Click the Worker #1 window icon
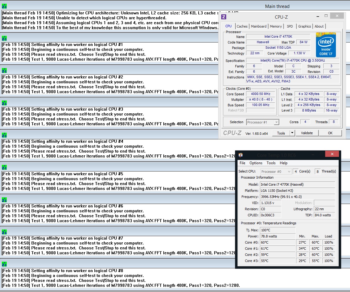Viewport: 350px width, 292px height. pos(4,38)
